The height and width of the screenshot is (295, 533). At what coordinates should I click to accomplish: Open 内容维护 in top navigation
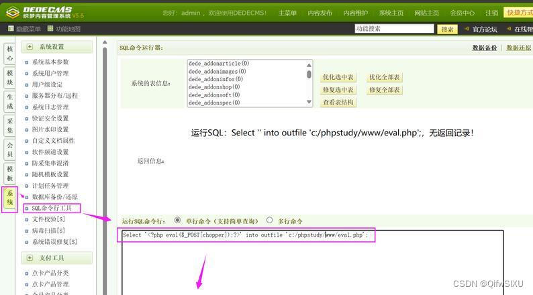(x=356, y=13)
